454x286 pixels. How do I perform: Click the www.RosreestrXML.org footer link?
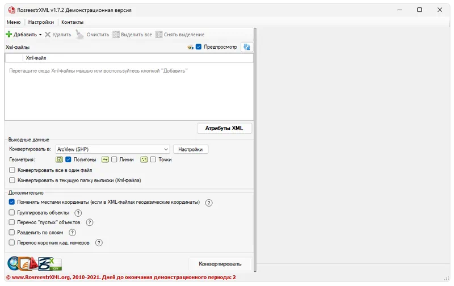pyautogui.click(x=41, y=277)
